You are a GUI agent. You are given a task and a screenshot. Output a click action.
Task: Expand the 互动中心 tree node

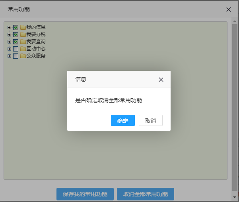pyautogui.click(x=9, y=49)
